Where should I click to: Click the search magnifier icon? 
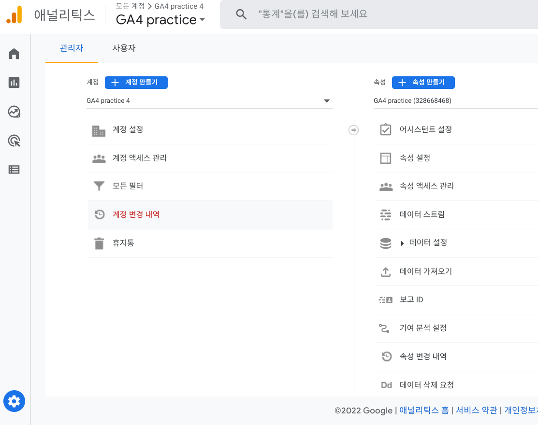click(x=241, y=14)
